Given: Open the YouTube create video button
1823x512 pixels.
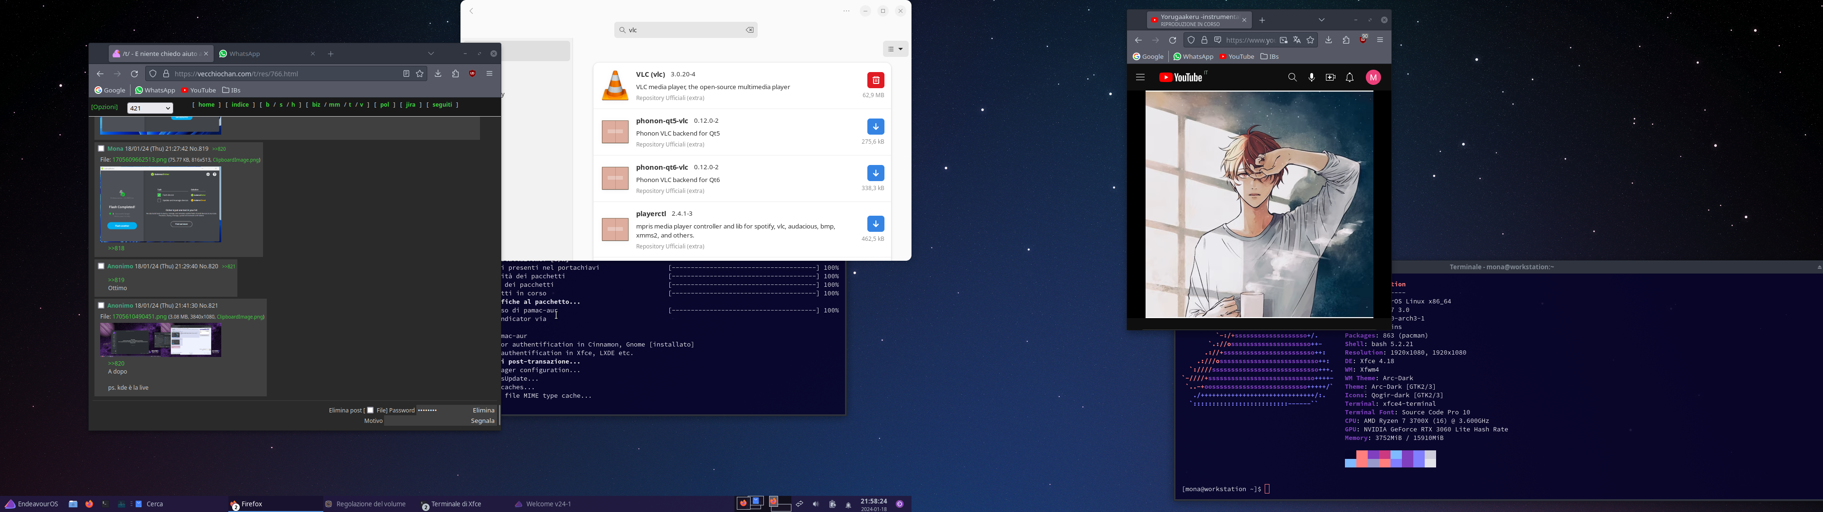Looking at the screenshot, I should pyautogui.click(x=1330, y=78).
